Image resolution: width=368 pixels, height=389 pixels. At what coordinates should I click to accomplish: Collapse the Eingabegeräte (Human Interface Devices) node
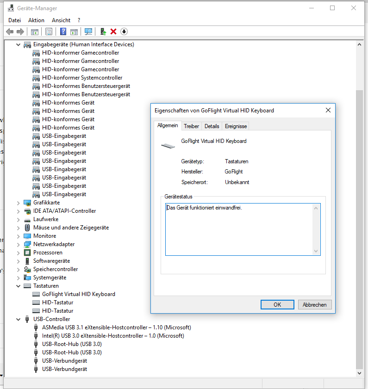(19, 44)
